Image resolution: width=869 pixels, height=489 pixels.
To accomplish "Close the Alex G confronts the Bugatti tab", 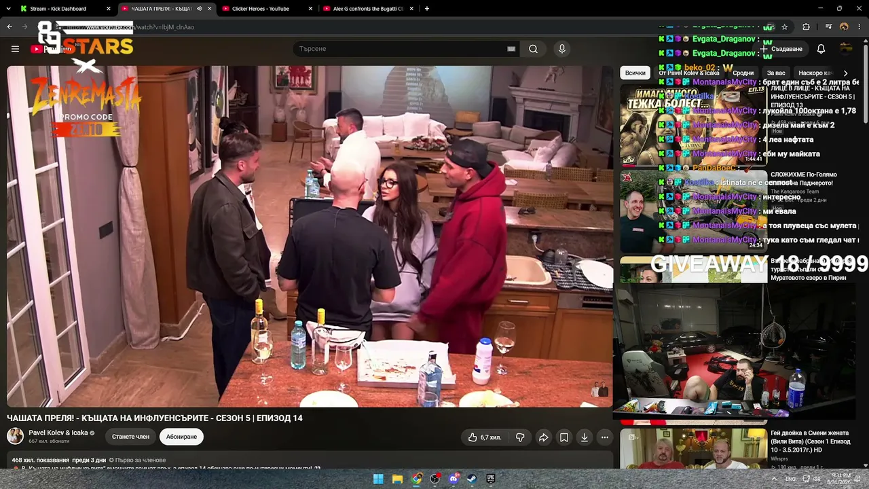I will click(412, 9).
